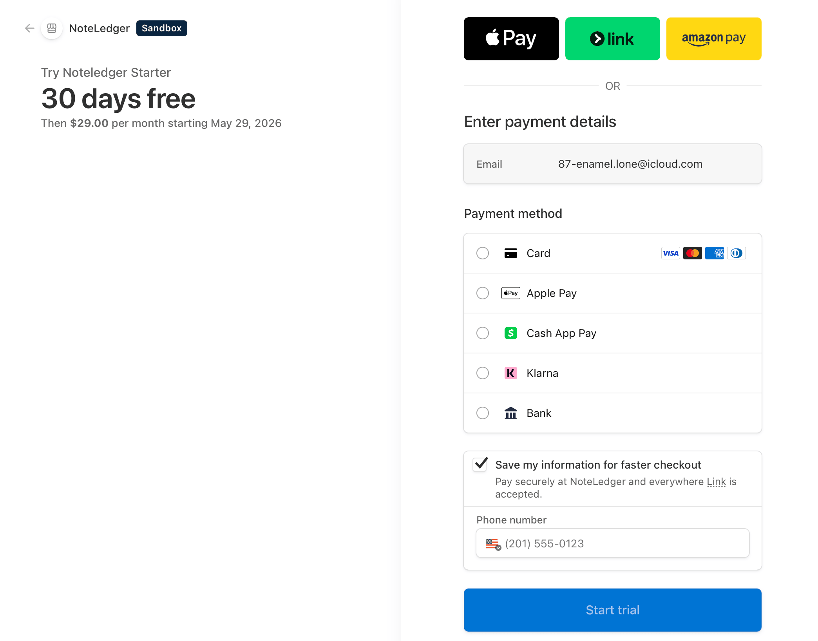Choose the Apple Pay radio option
Viewport: 818px width, 641px height.
(483, 293)
